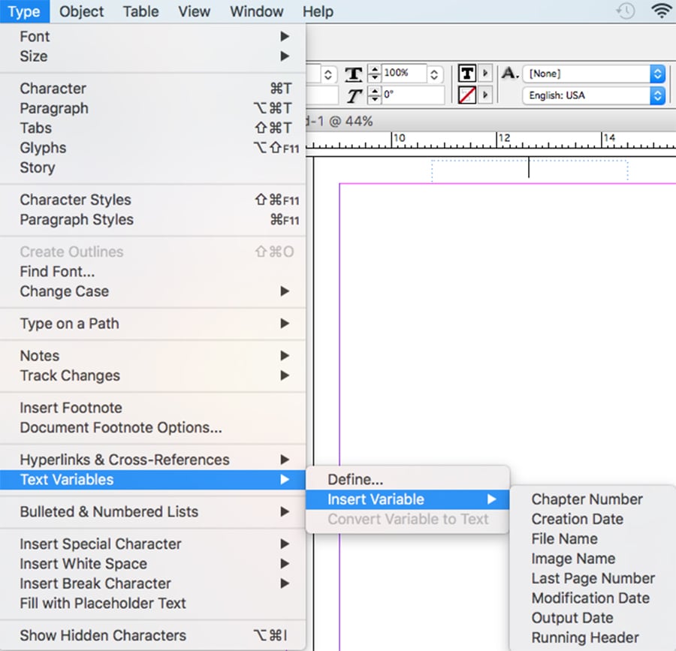The image size is (676, 651).
Task: Select Show Hidden Characters
Action: (102, 635)
